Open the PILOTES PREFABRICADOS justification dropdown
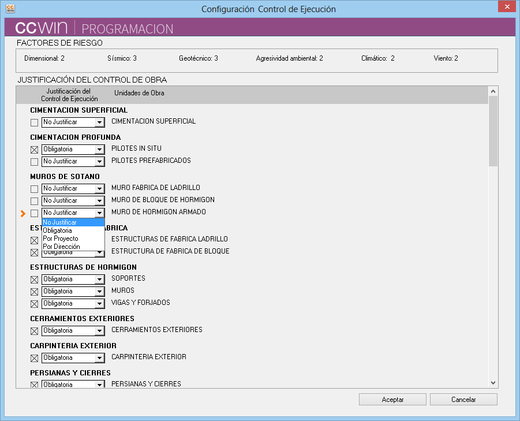 pos(99,162)
